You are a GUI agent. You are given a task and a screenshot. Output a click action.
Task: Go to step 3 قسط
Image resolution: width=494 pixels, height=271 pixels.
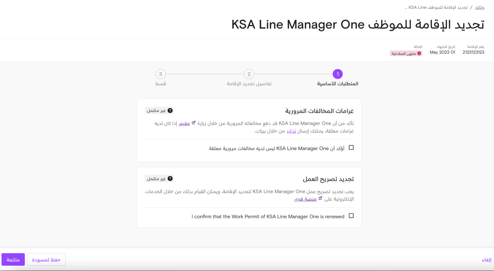point(161,74)
